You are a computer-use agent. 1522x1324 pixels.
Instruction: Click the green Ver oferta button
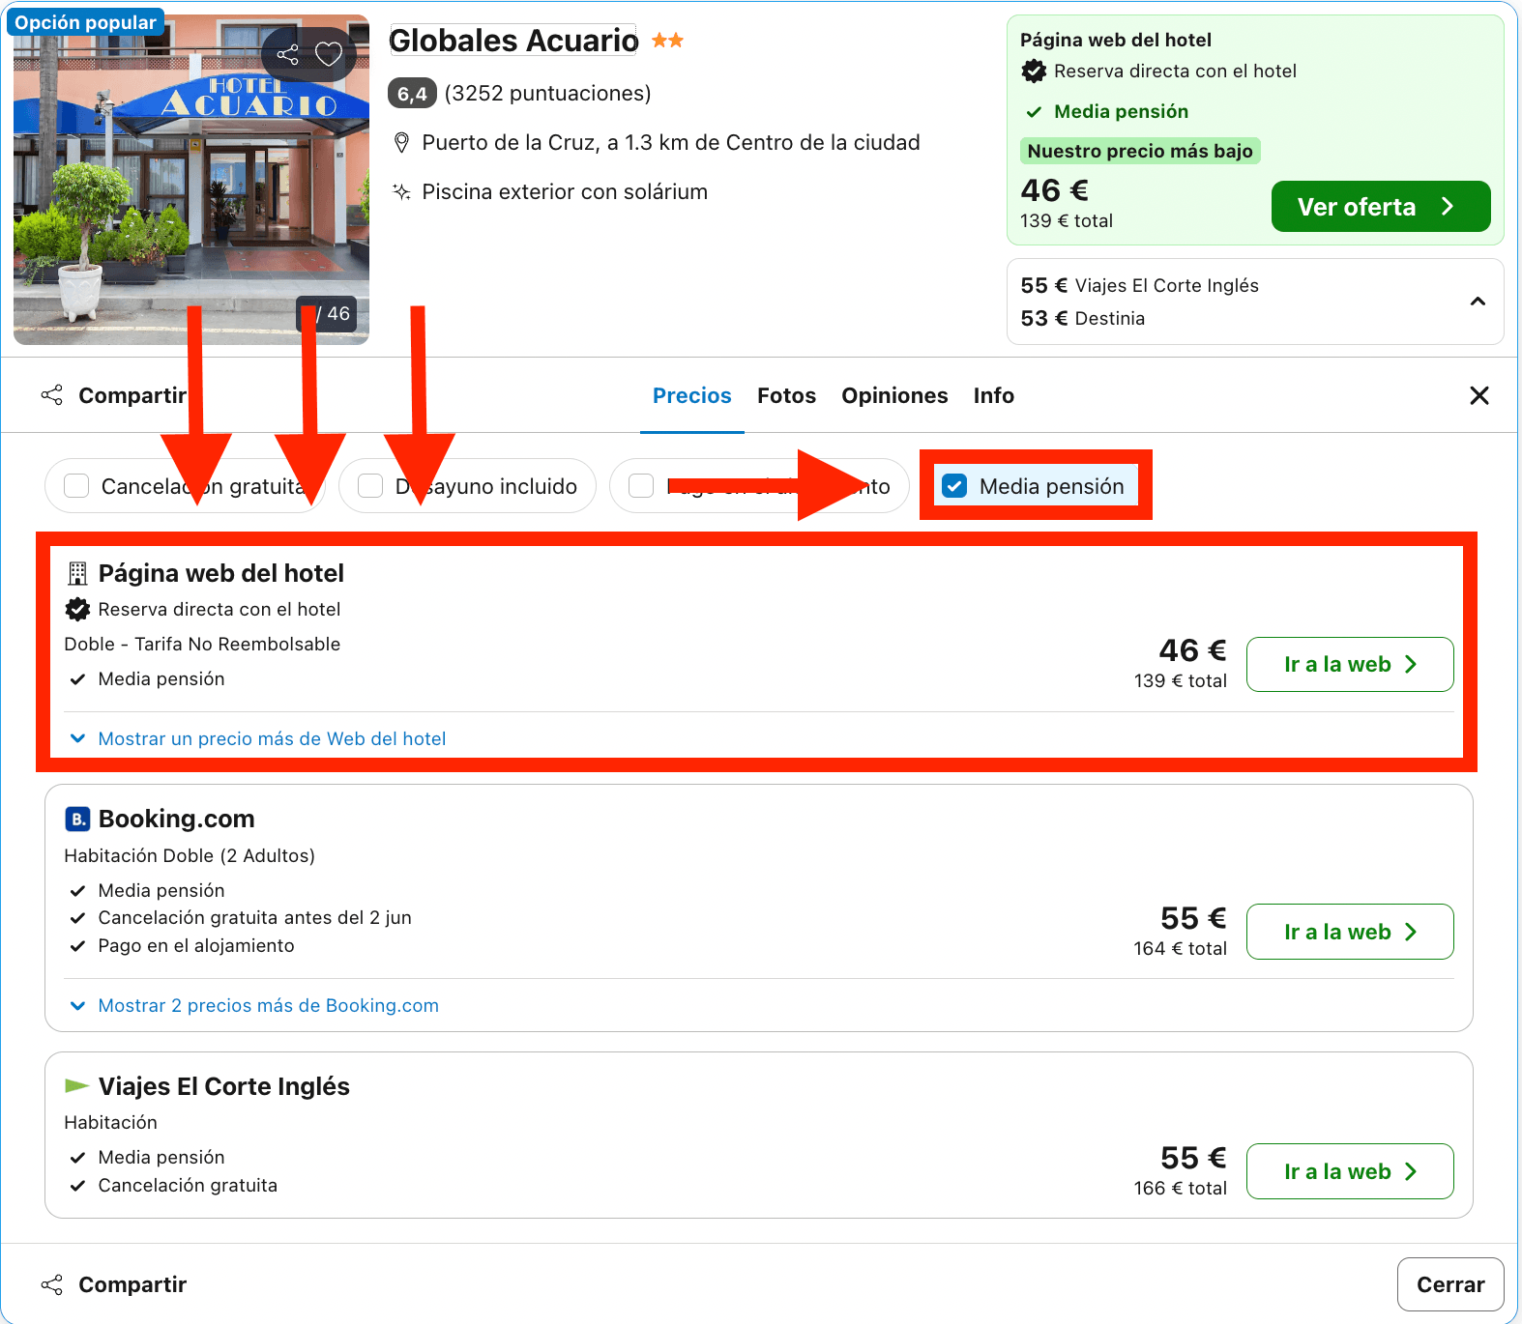tap(1381, 207)
